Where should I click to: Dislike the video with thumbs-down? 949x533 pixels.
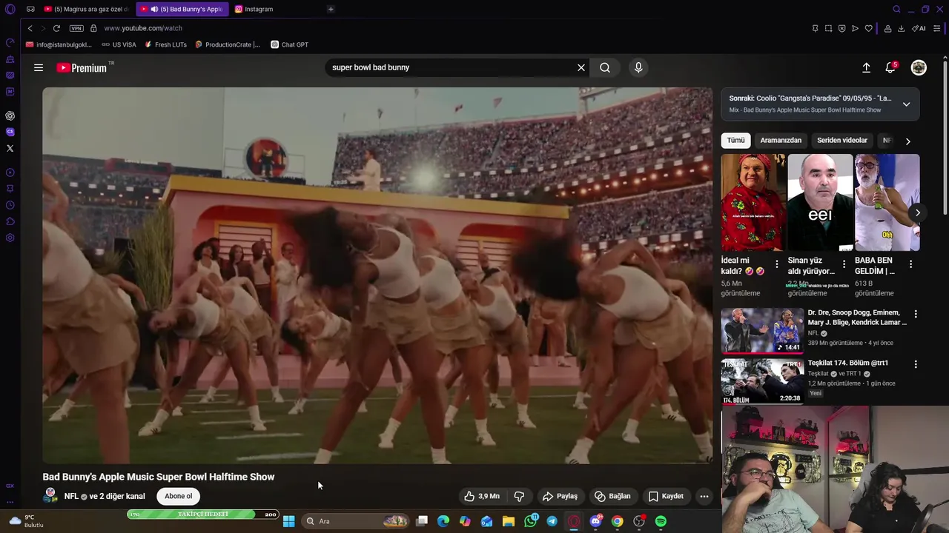519,496
